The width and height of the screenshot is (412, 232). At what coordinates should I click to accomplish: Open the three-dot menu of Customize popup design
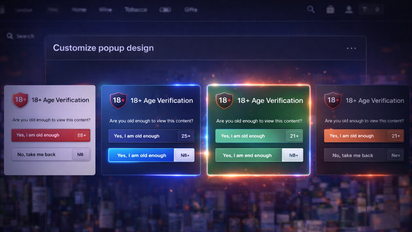351,48
